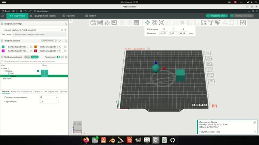Edit filament 1 preset icon
The height and width of the screenshot is (145, 259).
(x=32, y=47)
